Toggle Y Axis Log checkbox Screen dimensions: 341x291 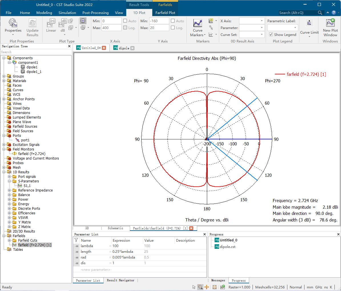point(173,28)
